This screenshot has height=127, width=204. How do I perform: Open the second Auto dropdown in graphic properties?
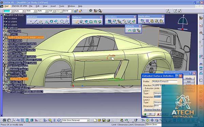pyautogui.click(x=35, y=11)
